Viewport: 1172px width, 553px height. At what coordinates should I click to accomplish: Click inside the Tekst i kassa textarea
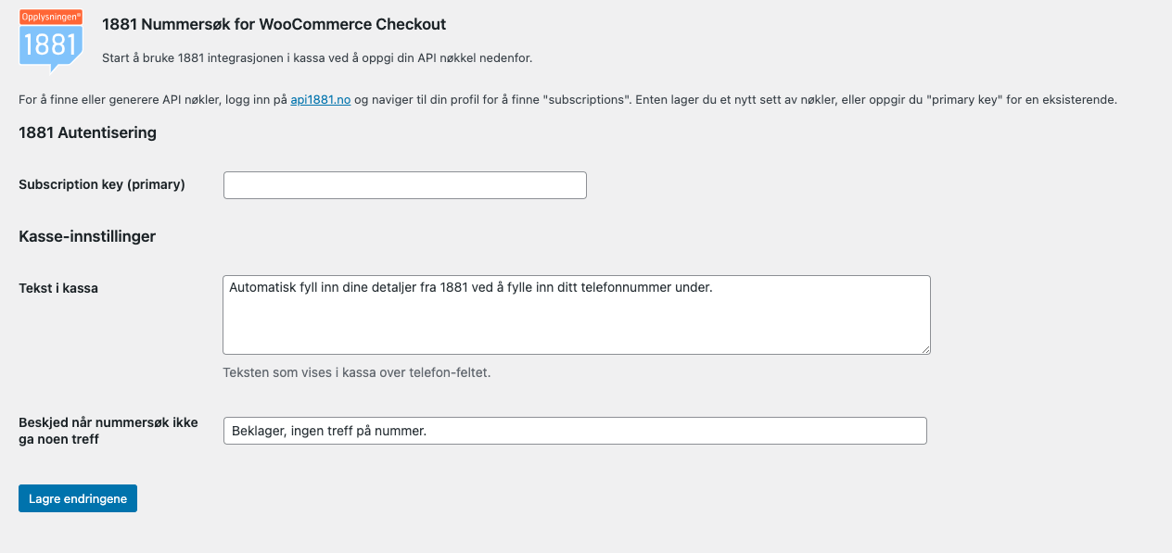pyautogui.click(x=576, y=320)
